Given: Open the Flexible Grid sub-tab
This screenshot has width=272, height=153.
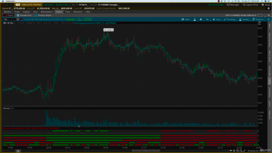Looking at the screenshot, I should pyautogui.click(x=24, y=15).
